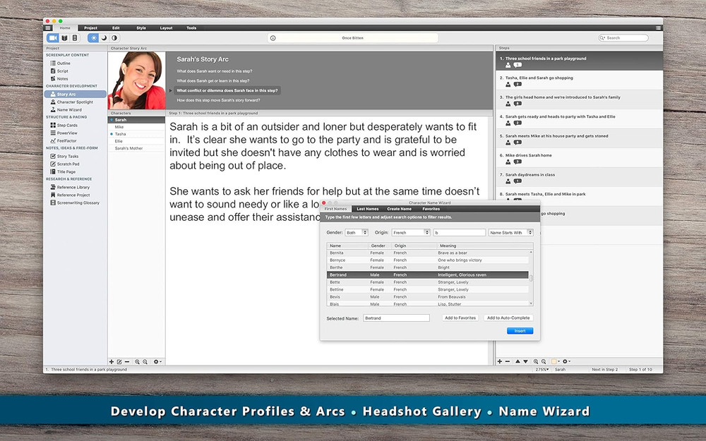
Task: Open the gear settings icon below the editor
Action: [x=156, y=361]
